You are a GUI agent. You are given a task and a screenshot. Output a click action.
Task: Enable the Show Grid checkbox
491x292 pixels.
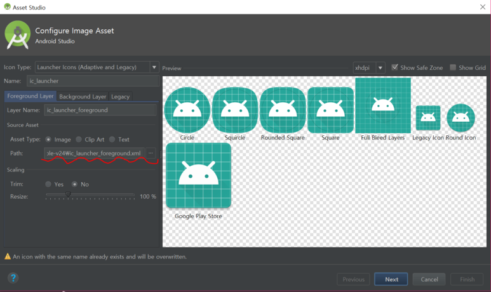453,67
